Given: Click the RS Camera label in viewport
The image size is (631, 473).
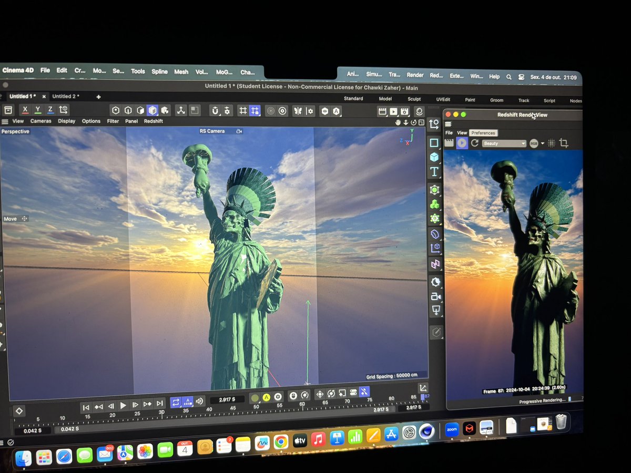Looking at the screenshot, I should point(212,131).
